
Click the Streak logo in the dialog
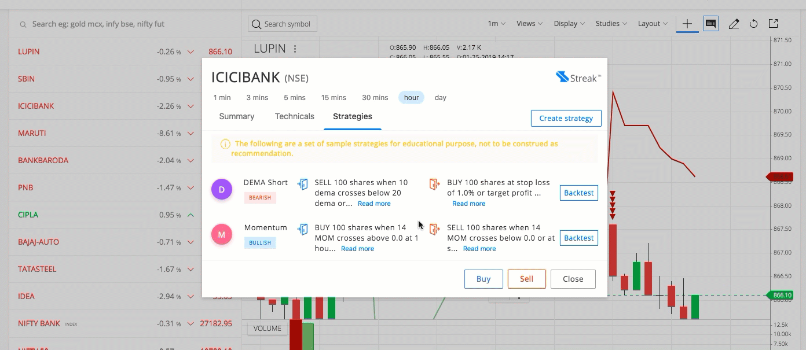(578, 77)
